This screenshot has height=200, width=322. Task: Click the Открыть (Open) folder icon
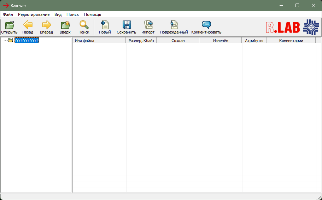[10, 25]
